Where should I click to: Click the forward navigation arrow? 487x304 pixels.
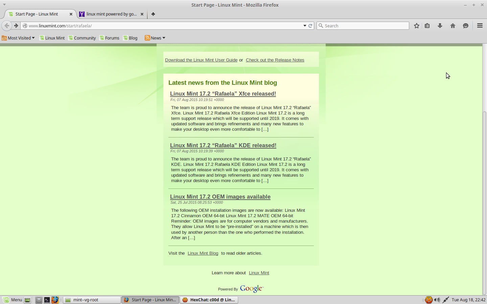pyautogui.click(x=16, y=26)
